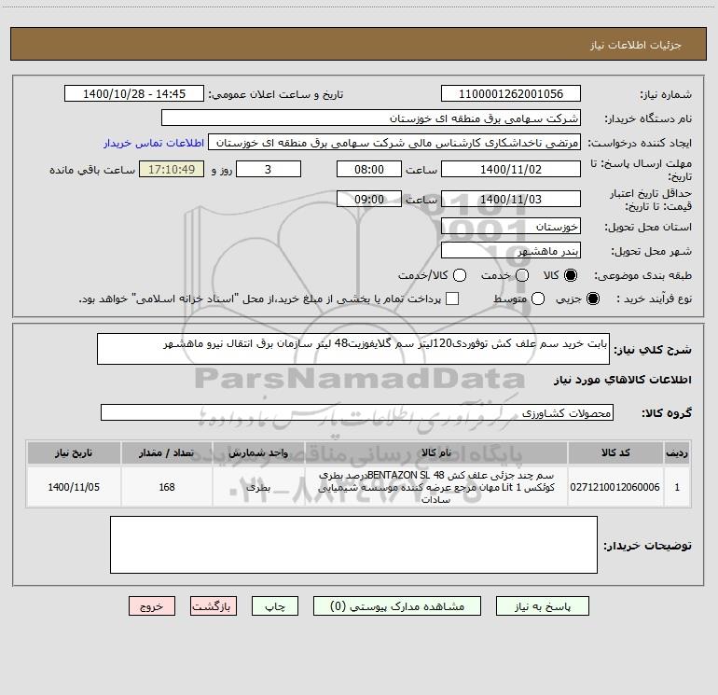Open the اطلاعات تماس خریدار link
718x695 pixels.
pyautogui.click(x=154, y=143)
